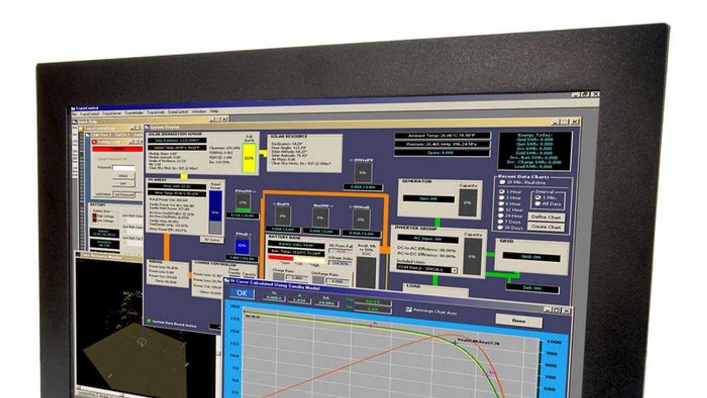Select the 6 Hour chart range
707x398 pixels.
(502, 204)
